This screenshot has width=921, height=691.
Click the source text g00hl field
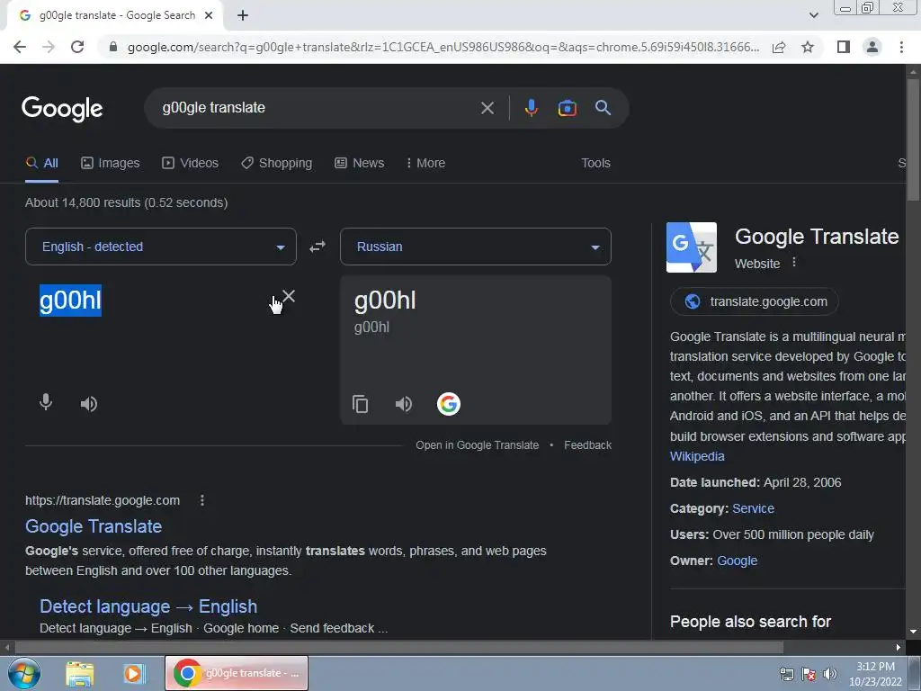pos(70,301)
